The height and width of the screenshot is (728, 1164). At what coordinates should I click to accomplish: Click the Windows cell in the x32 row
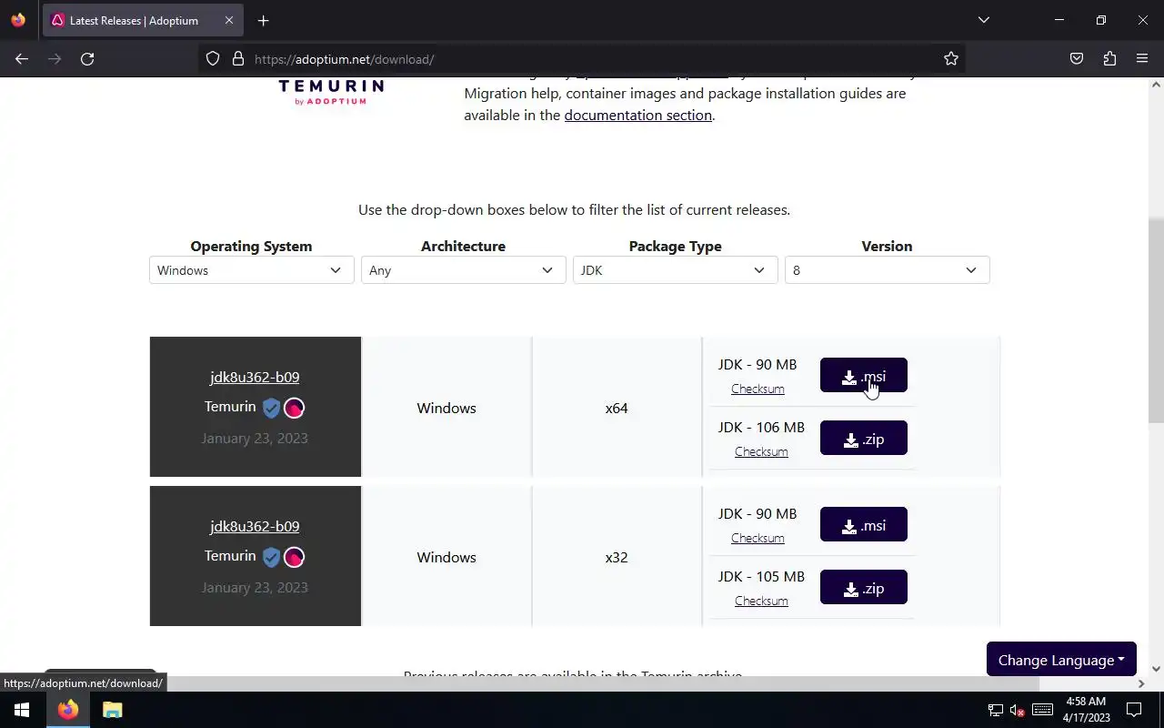point(447,557)
